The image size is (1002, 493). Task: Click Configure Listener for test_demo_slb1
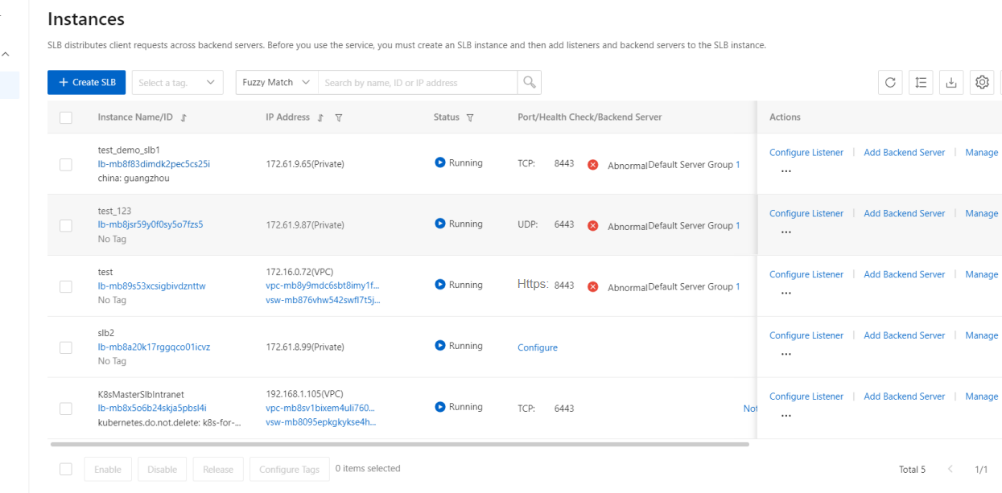click(x=806, y=152)
